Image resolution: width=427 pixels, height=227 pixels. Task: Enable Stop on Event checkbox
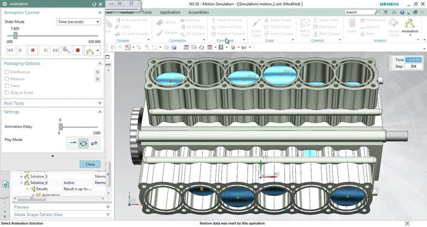click(7, 92)
